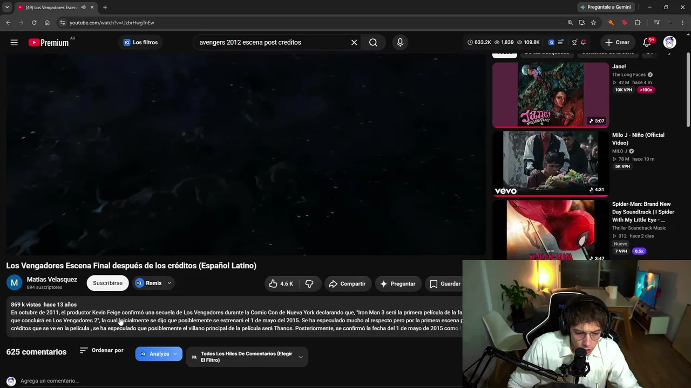Viewport: 691px width, 388px height.
Task: Click the 109.8K vidIQ stat
Action: (x=528, y=42)
